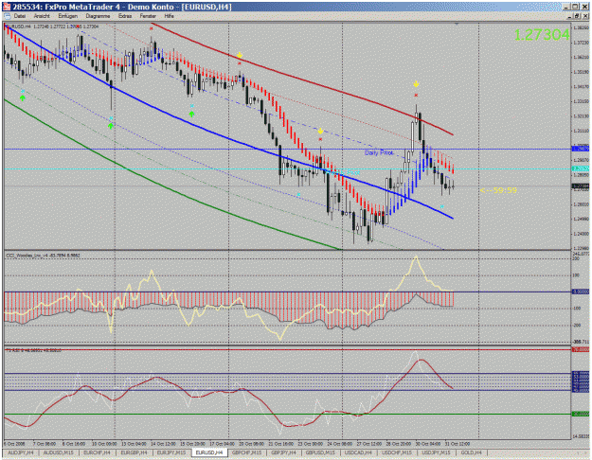Image resolution: width=592 pixels, height=460 pixels.
Task: Open the Fenster menu
Action: coord(148,16)
